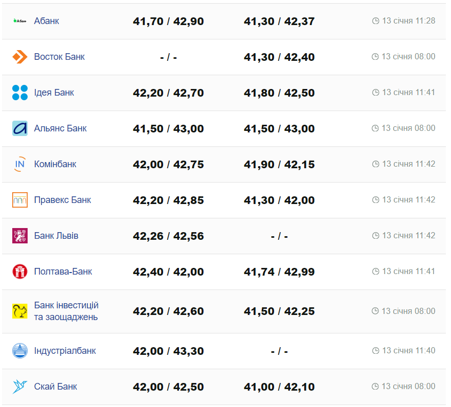Click the Скай Банк bird logo

[20, 387]
